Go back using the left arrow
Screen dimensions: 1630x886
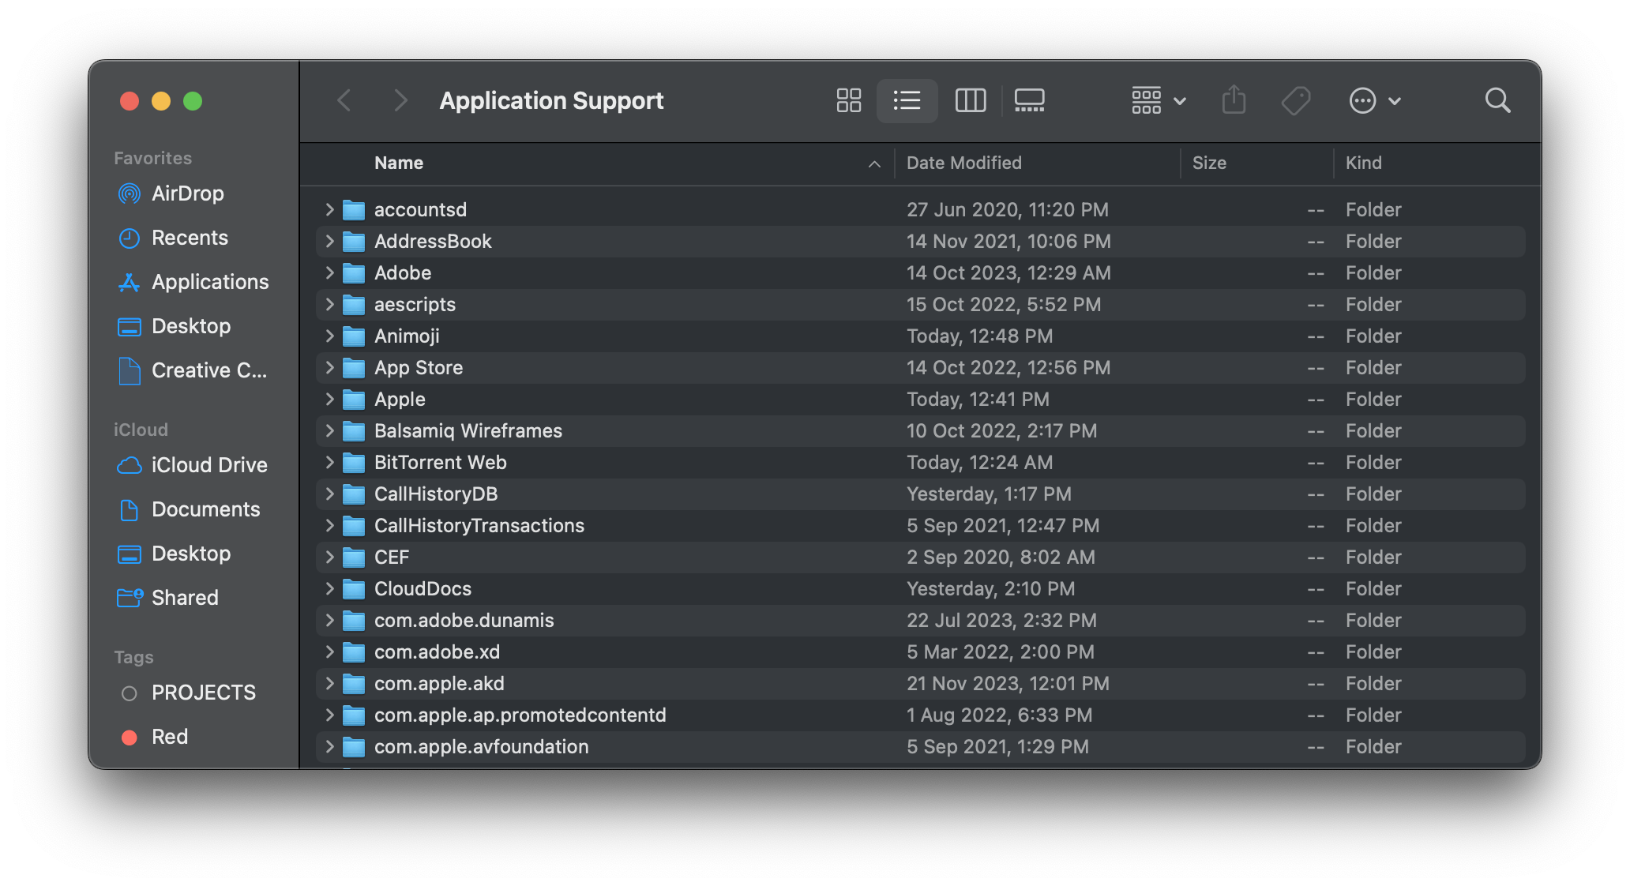(x=344, y=100)
